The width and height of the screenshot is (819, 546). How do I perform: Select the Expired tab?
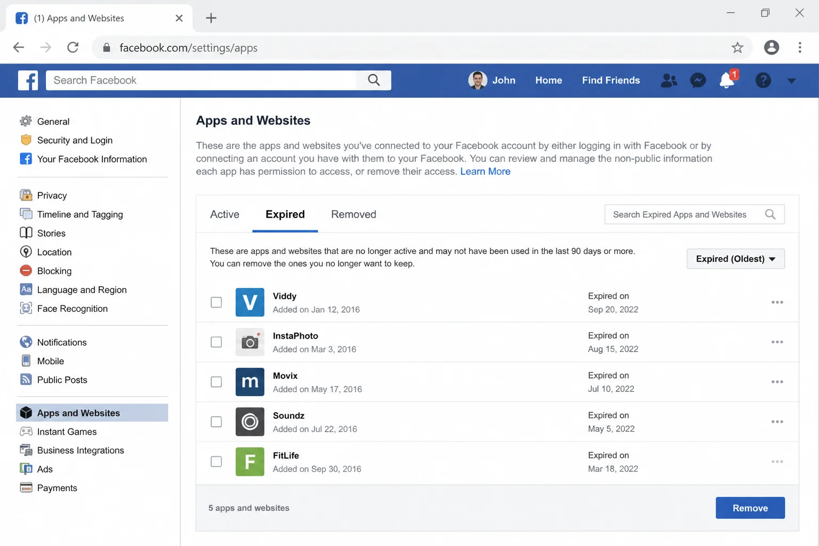coord(285,214)
